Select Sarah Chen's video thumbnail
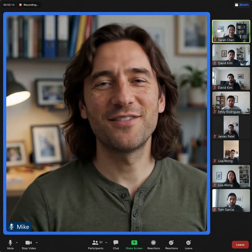This screenshot has width=252, height=252. 231,31
